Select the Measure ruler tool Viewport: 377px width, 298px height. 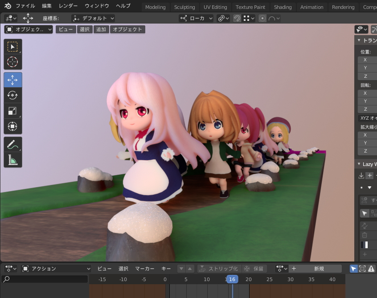click(13, 160)
